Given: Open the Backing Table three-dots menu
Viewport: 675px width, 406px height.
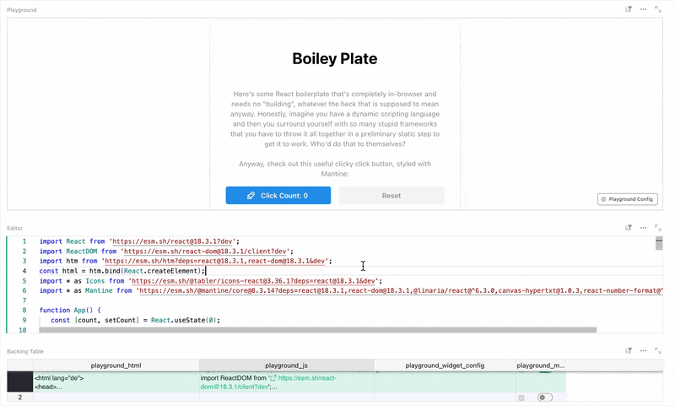Looking at the screenshot, I should 643,350.
